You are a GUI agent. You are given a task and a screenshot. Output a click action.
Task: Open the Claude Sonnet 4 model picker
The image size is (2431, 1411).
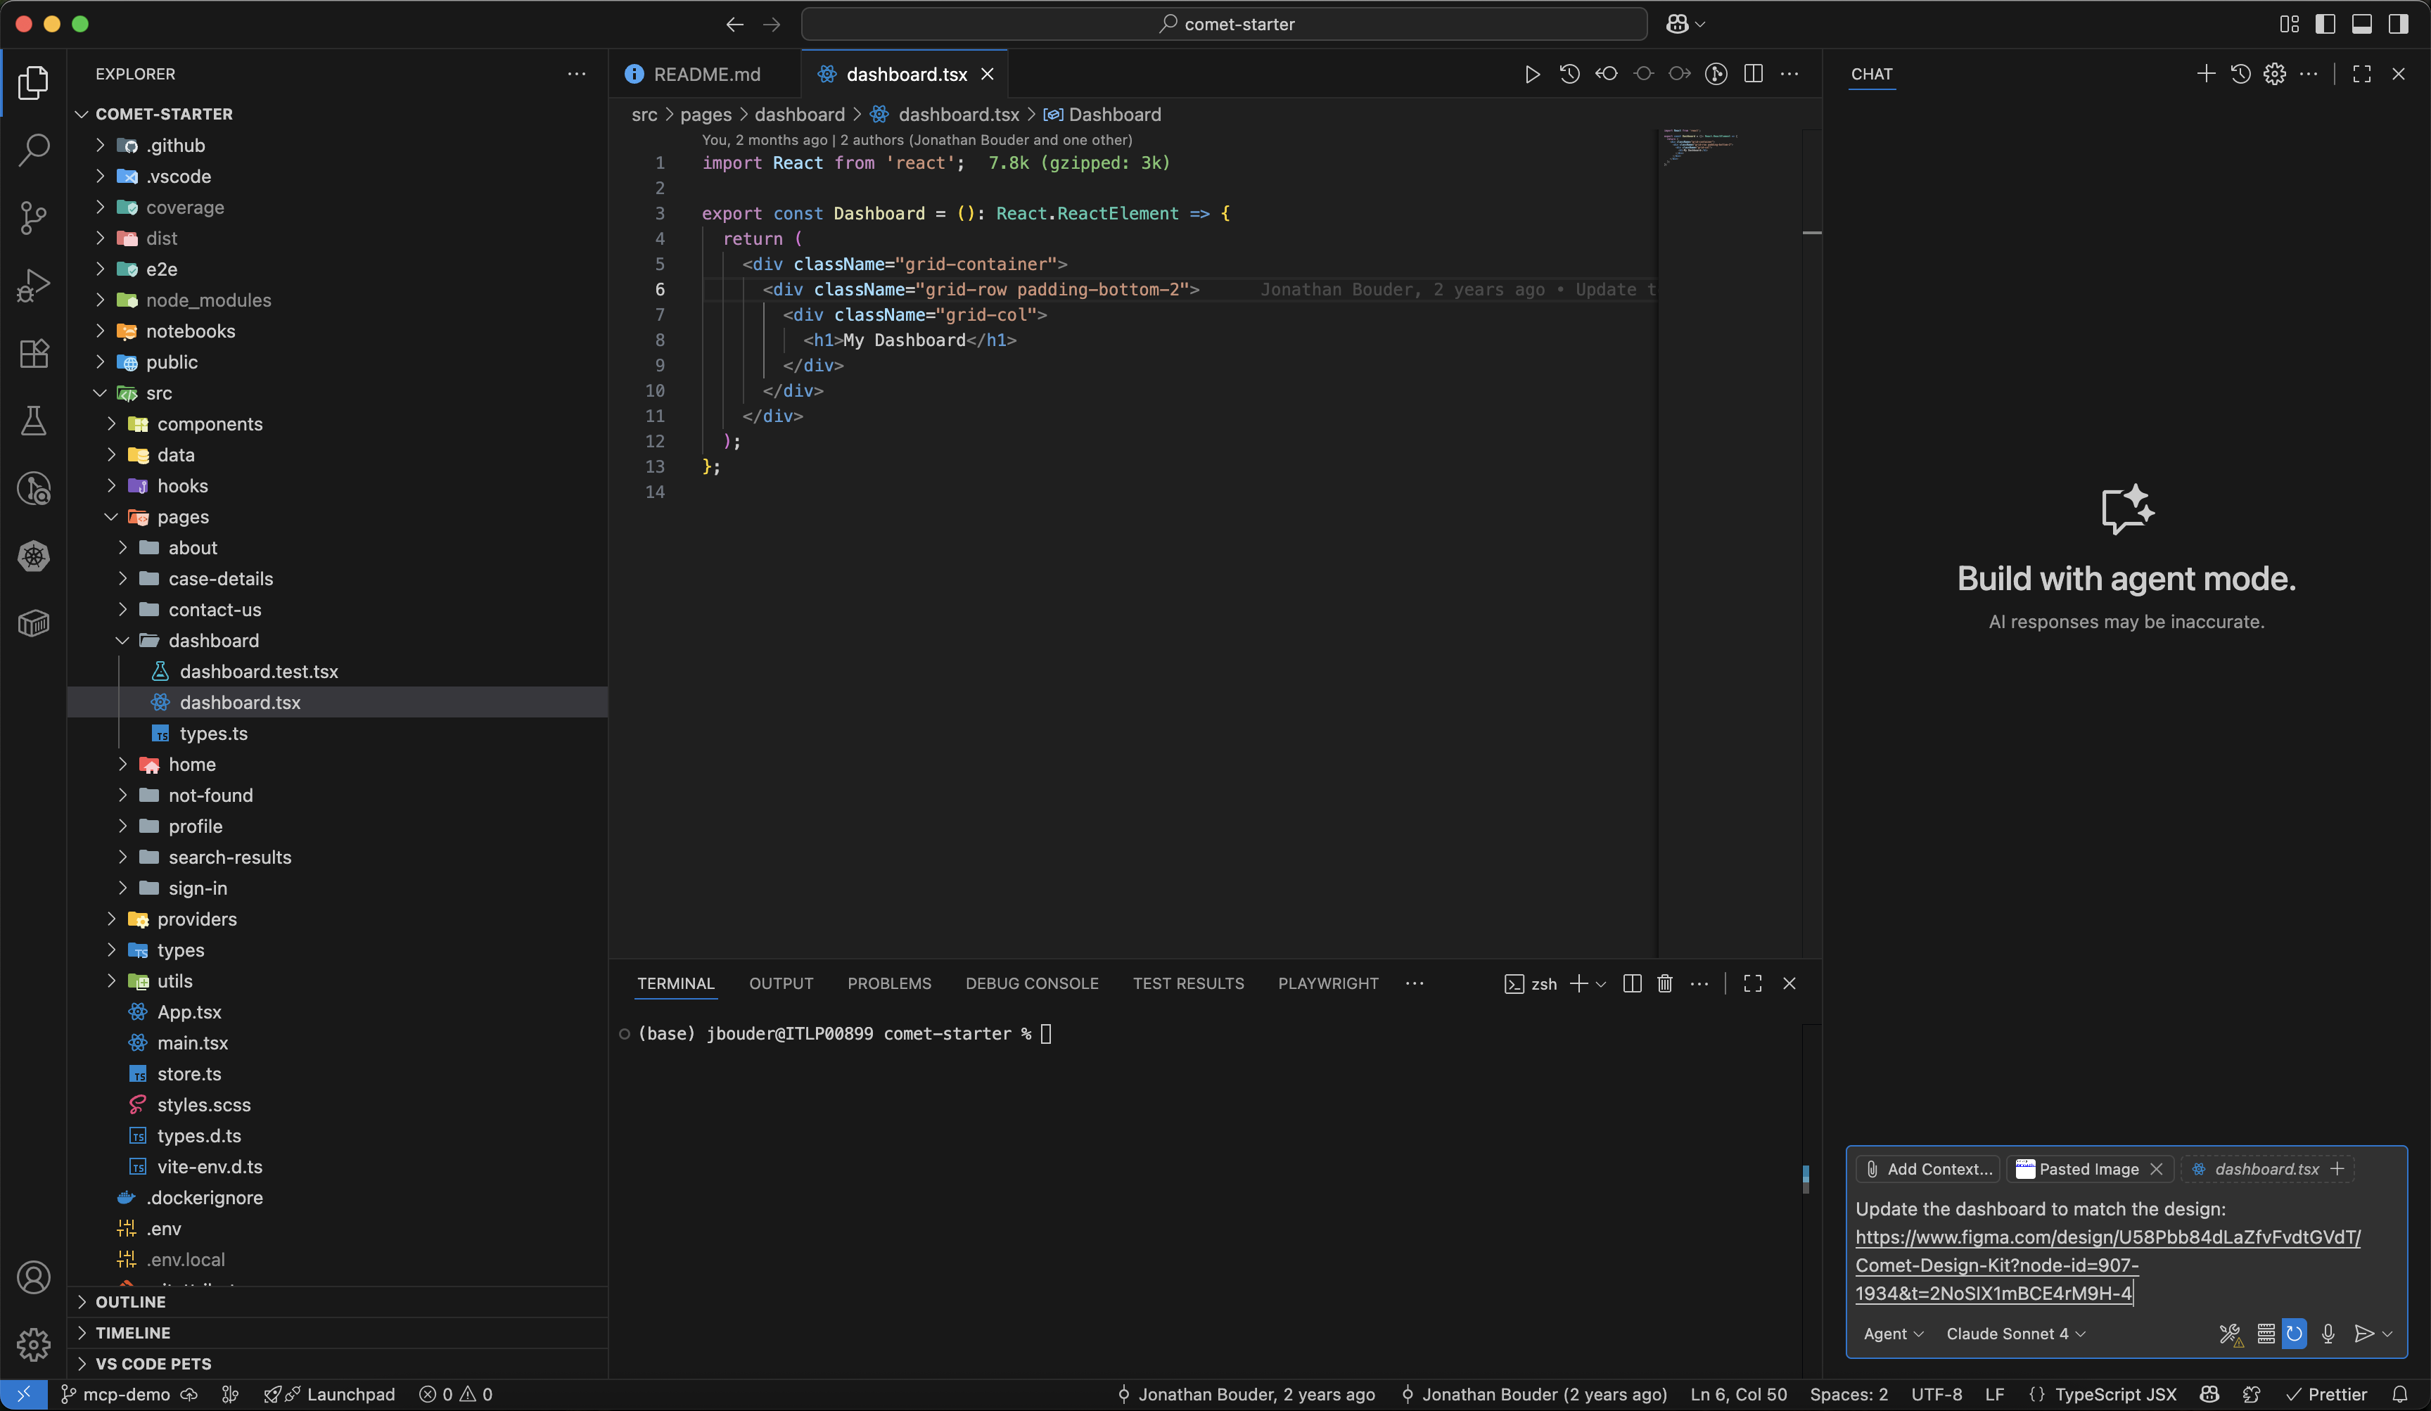pyautogui.click(x=2015, y=1334)
